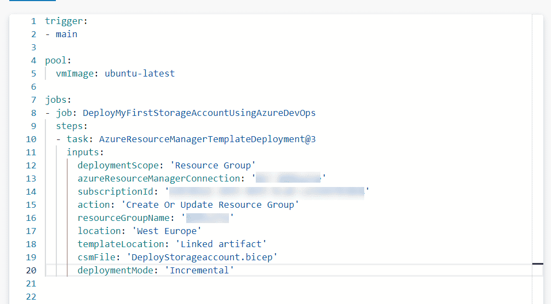Select 'Create Or Update Resource Group' value

210,205
